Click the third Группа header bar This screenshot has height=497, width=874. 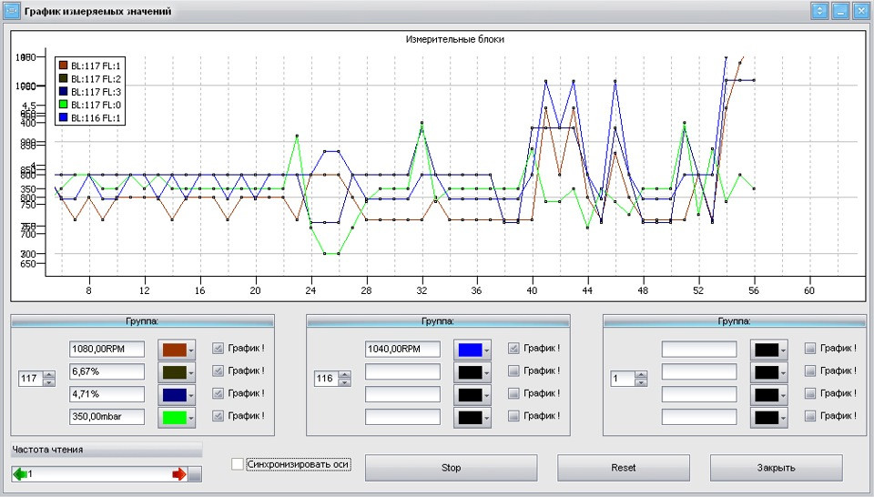[734, 321]
